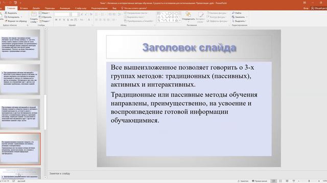Image resolution: width=327 pixels, height=183 pixels.
Task: Open the Layout (Макет) dropdown
Action: point(44,13)
